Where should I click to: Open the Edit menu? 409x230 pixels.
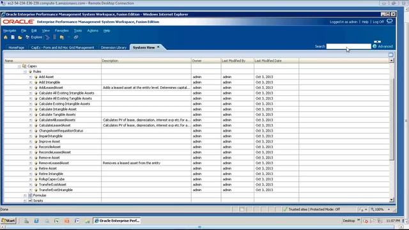(34, 31)
